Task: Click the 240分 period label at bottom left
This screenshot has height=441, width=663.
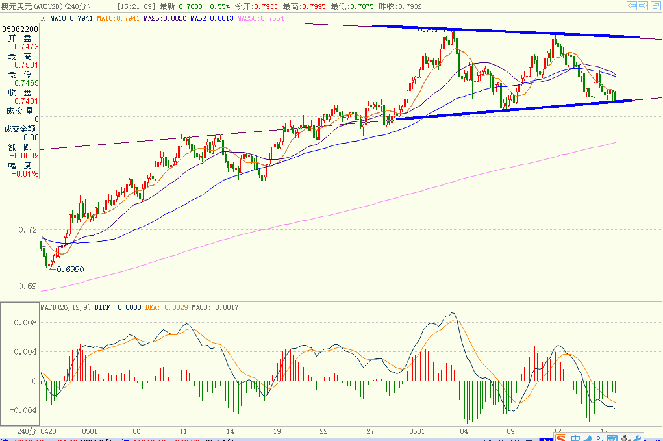Action: (x=27, y=431)
